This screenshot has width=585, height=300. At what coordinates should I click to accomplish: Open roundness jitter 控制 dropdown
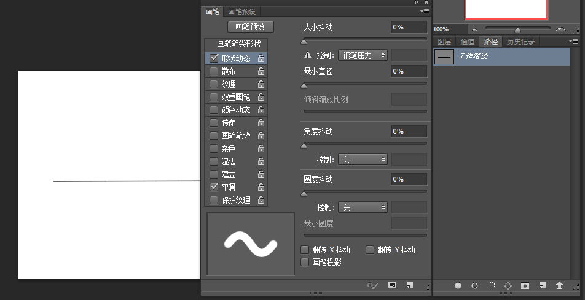click(x=363, y=207)
